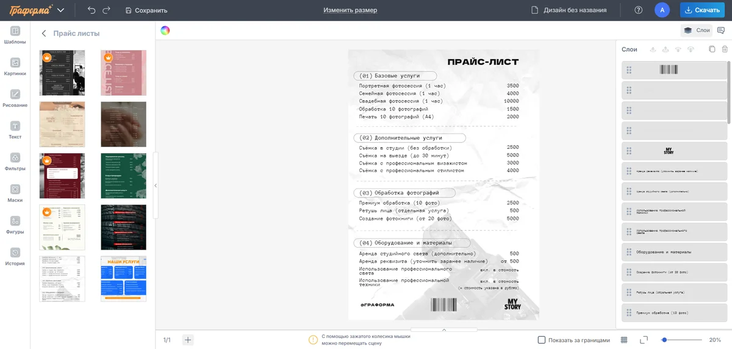Select the Аренда студийного света layer
Image resolution: width=732 pixels, height=349 pixels.
(674, 191)
